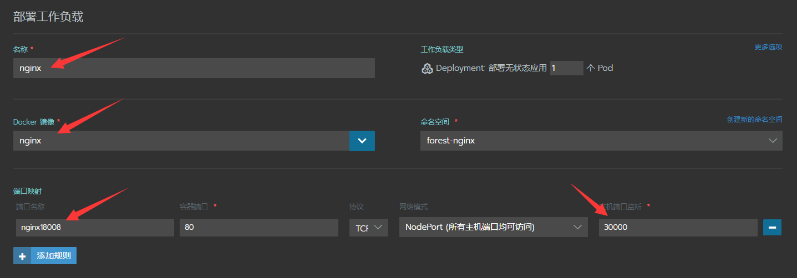
Task: Click the 创建新的命名空间 link
Action: (x=754, y=120)
